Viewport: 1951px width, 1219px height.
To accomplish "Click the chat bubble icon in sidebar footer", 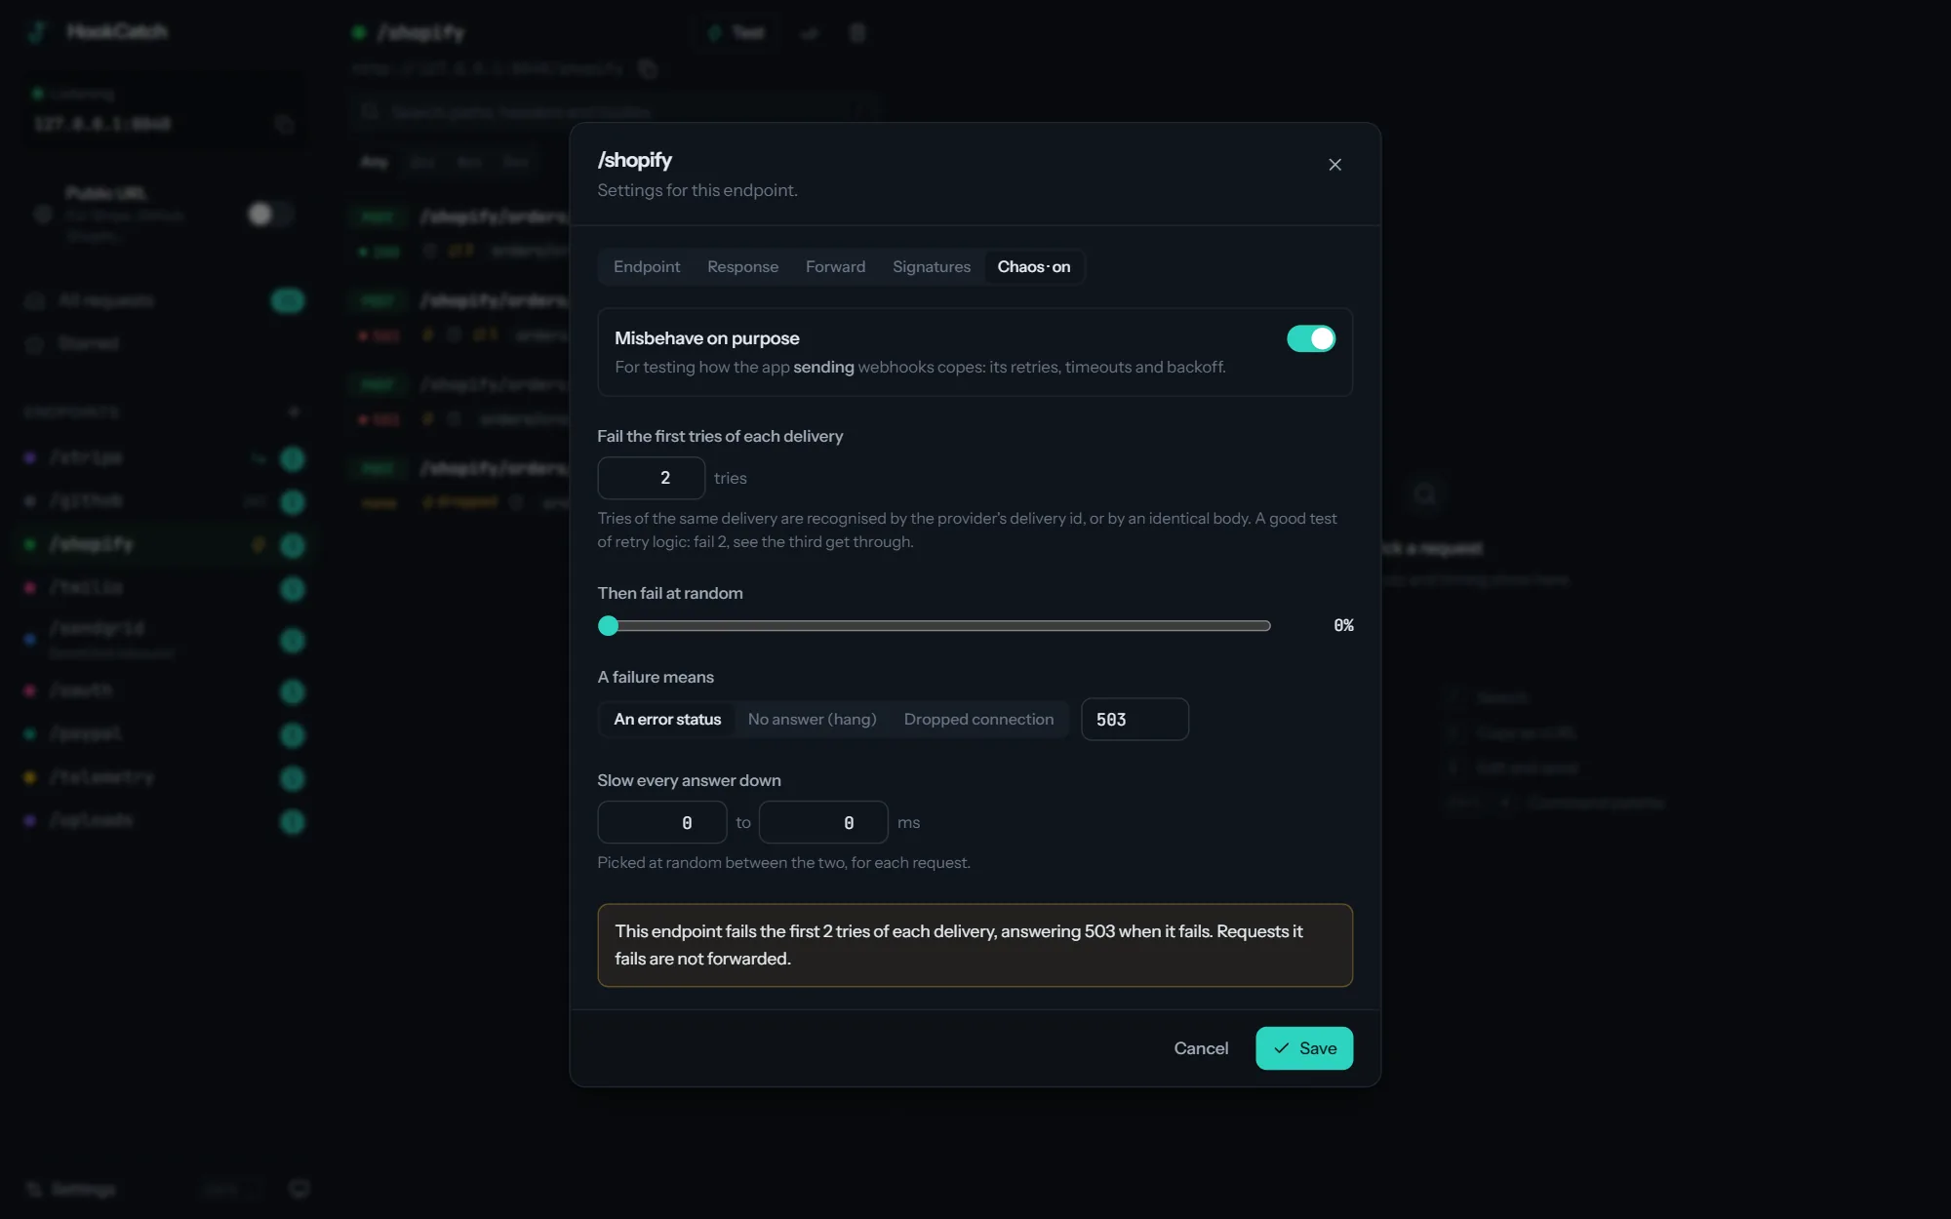I will 299,1189.
